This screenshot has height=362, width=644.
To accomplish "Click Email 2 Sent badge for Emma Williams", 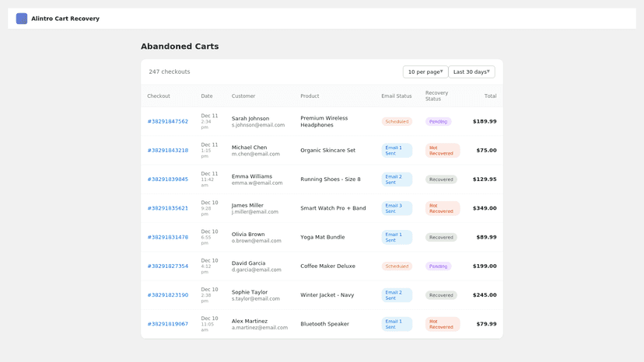I will coord(397,179).
